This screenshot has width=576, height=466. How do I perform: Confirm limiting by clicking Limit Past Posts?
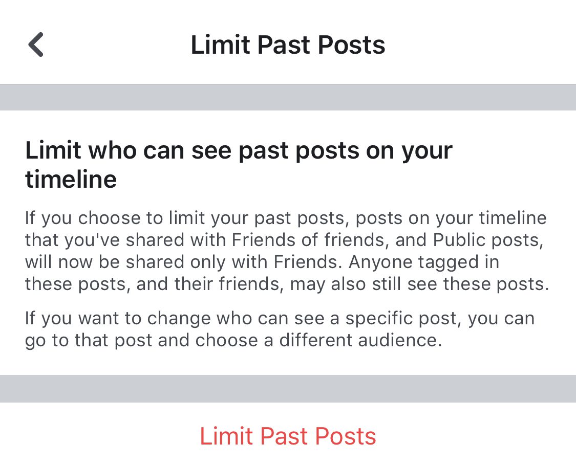point(288,436)
